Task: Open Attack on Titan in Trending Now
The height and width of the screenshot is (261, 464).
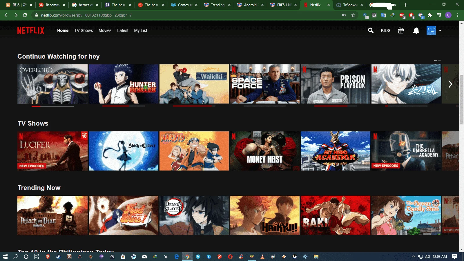Action: pyautogui.click(x=52, y=215)
